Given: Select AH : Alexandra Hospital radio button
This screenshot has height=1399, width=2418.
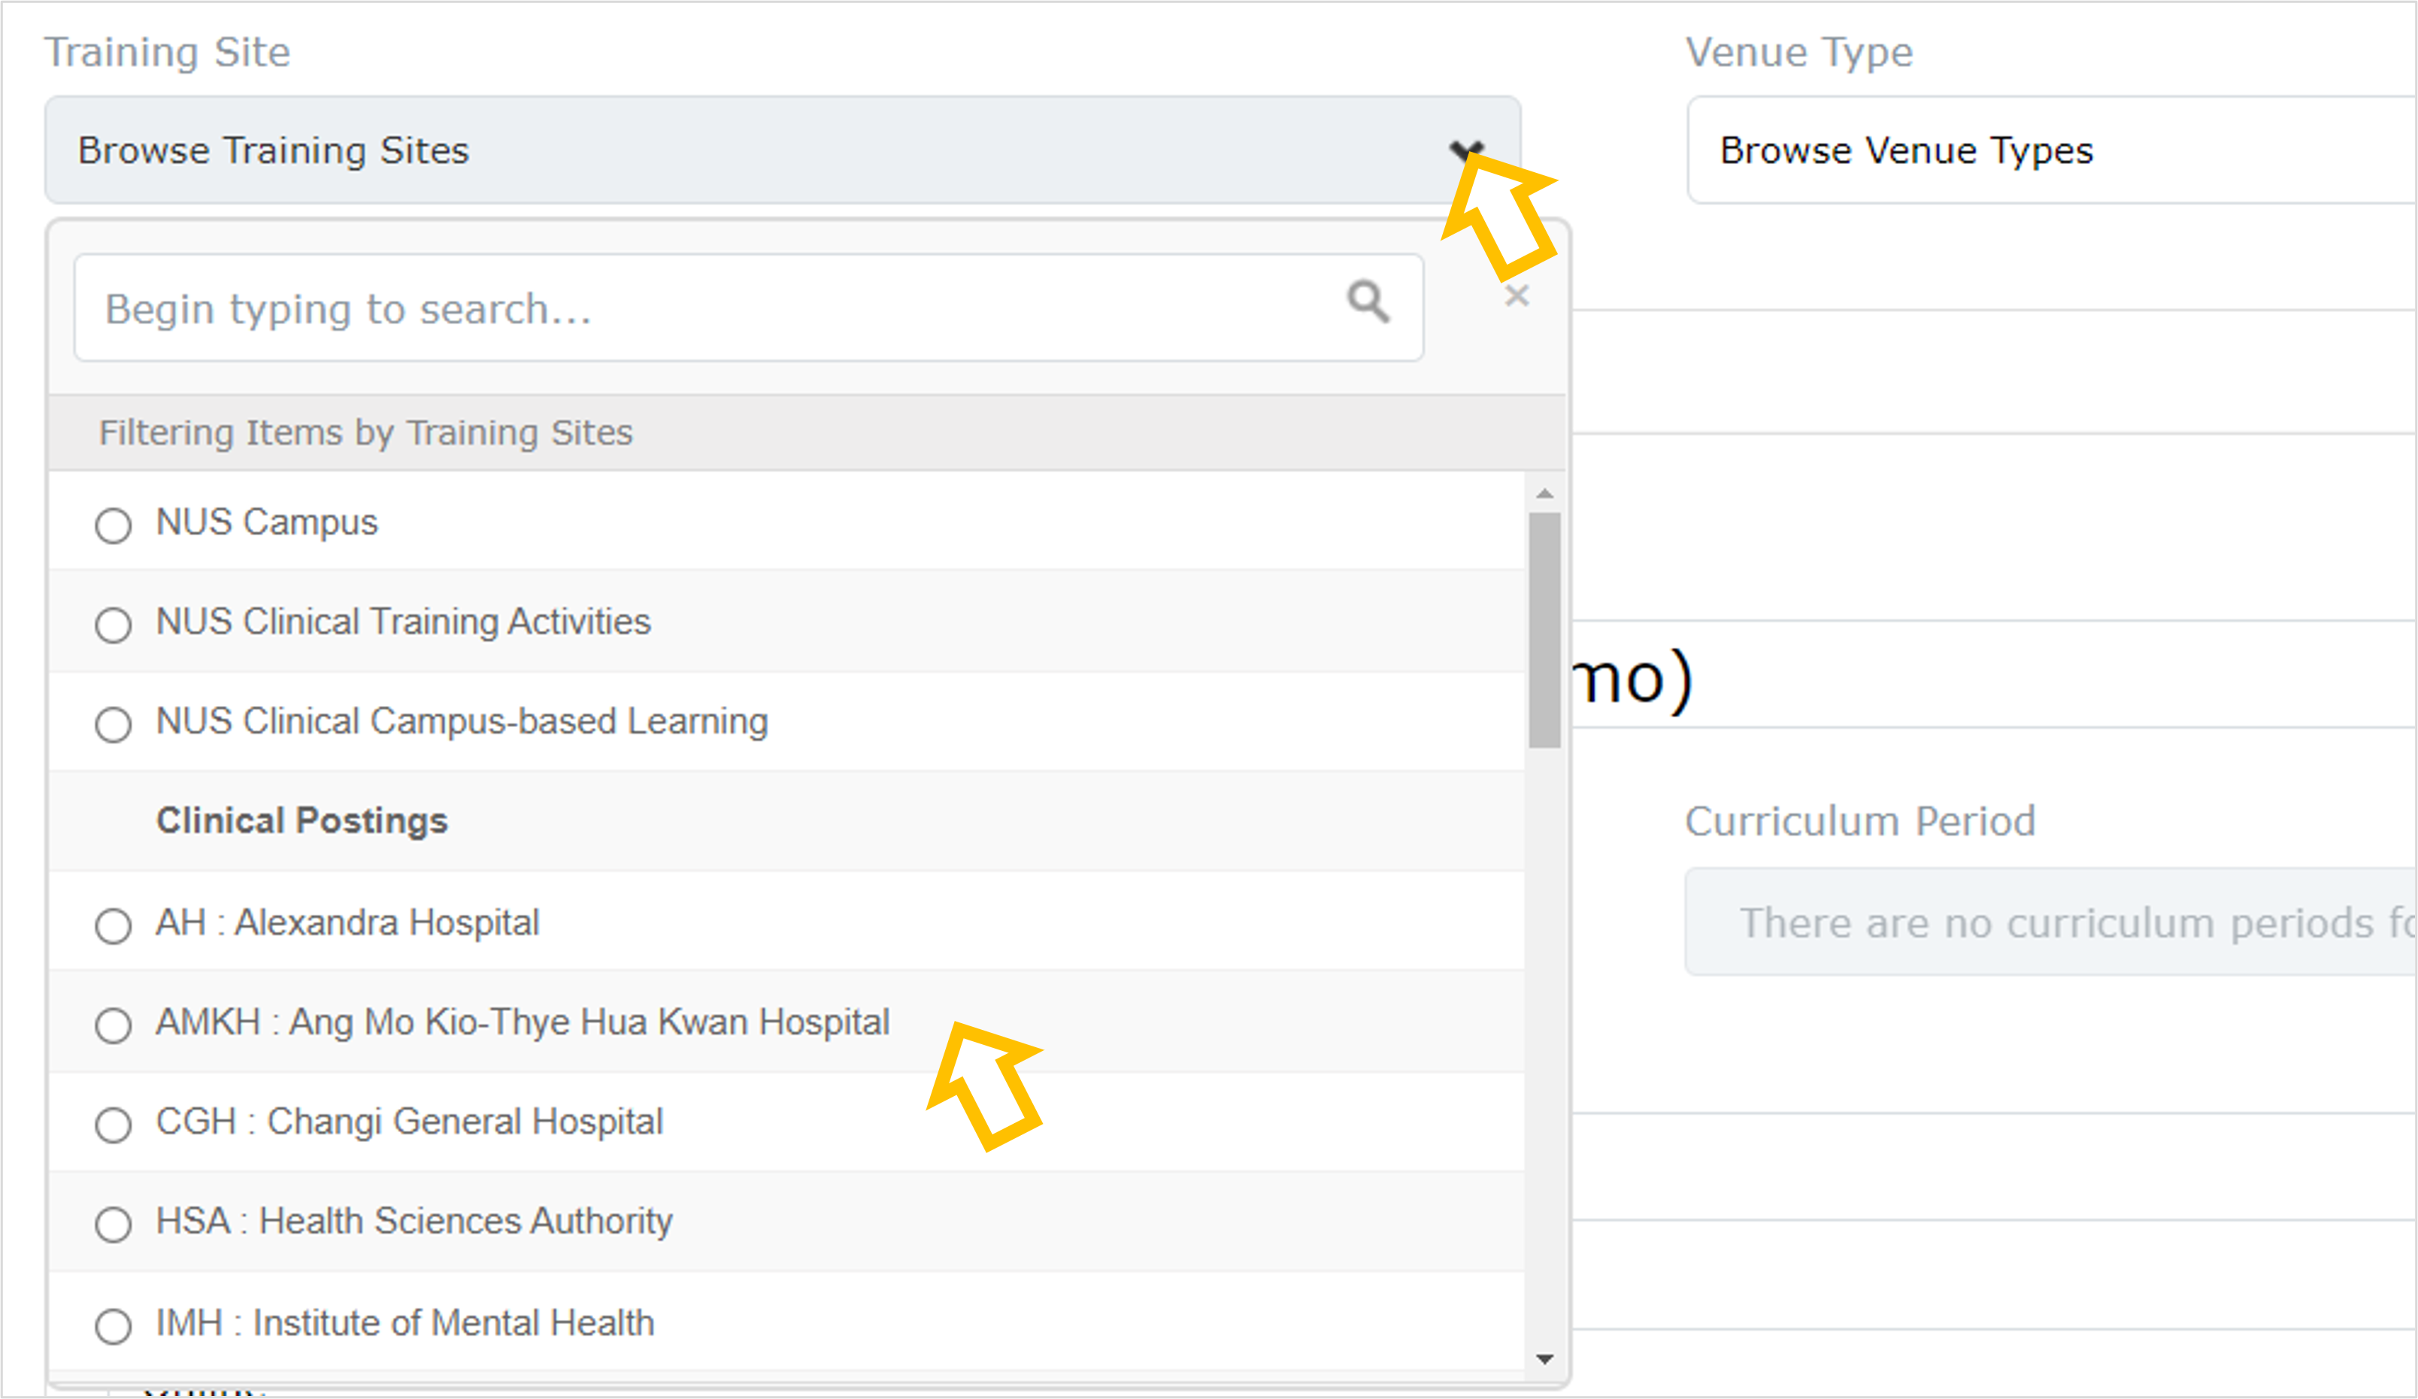Looking at the screenshot, I should 114,926.
